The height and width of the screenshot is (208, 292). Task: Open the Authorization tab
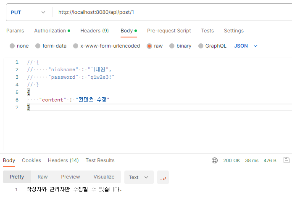52,31
